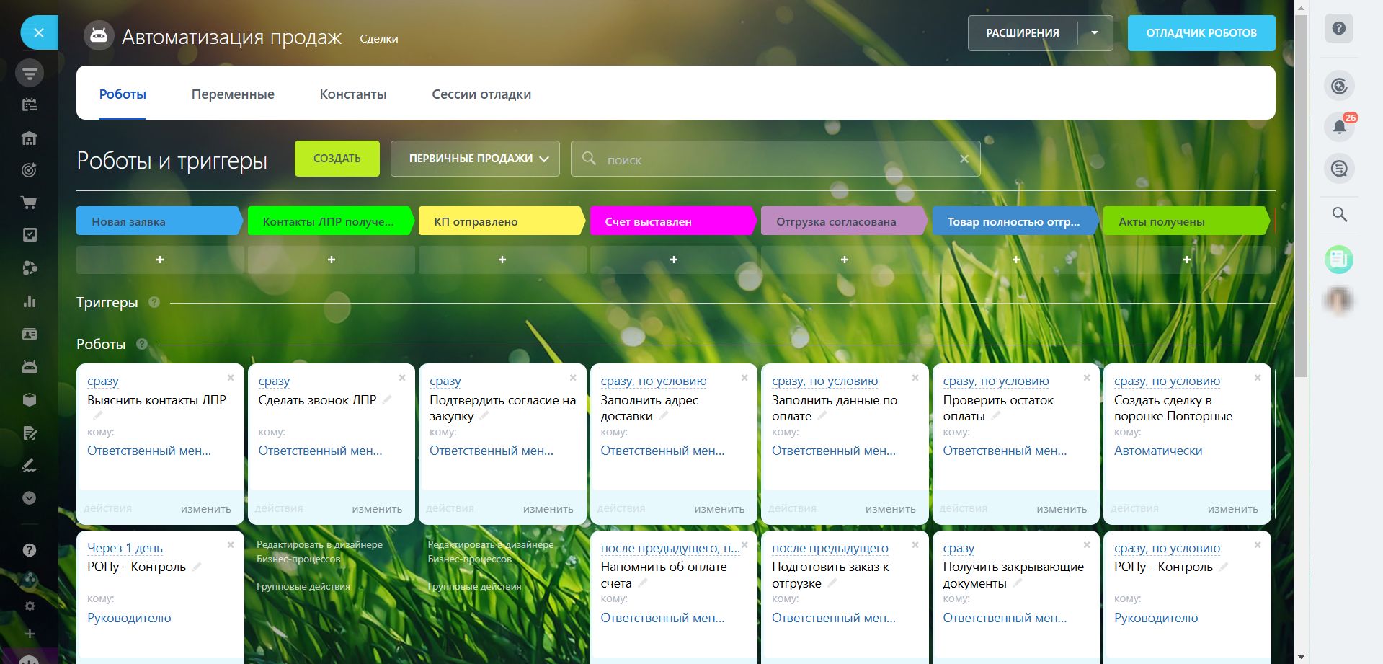Click the green Создать button
Image resolution: width=1383 pixels, height=664 pixels.
pos(337,159)
